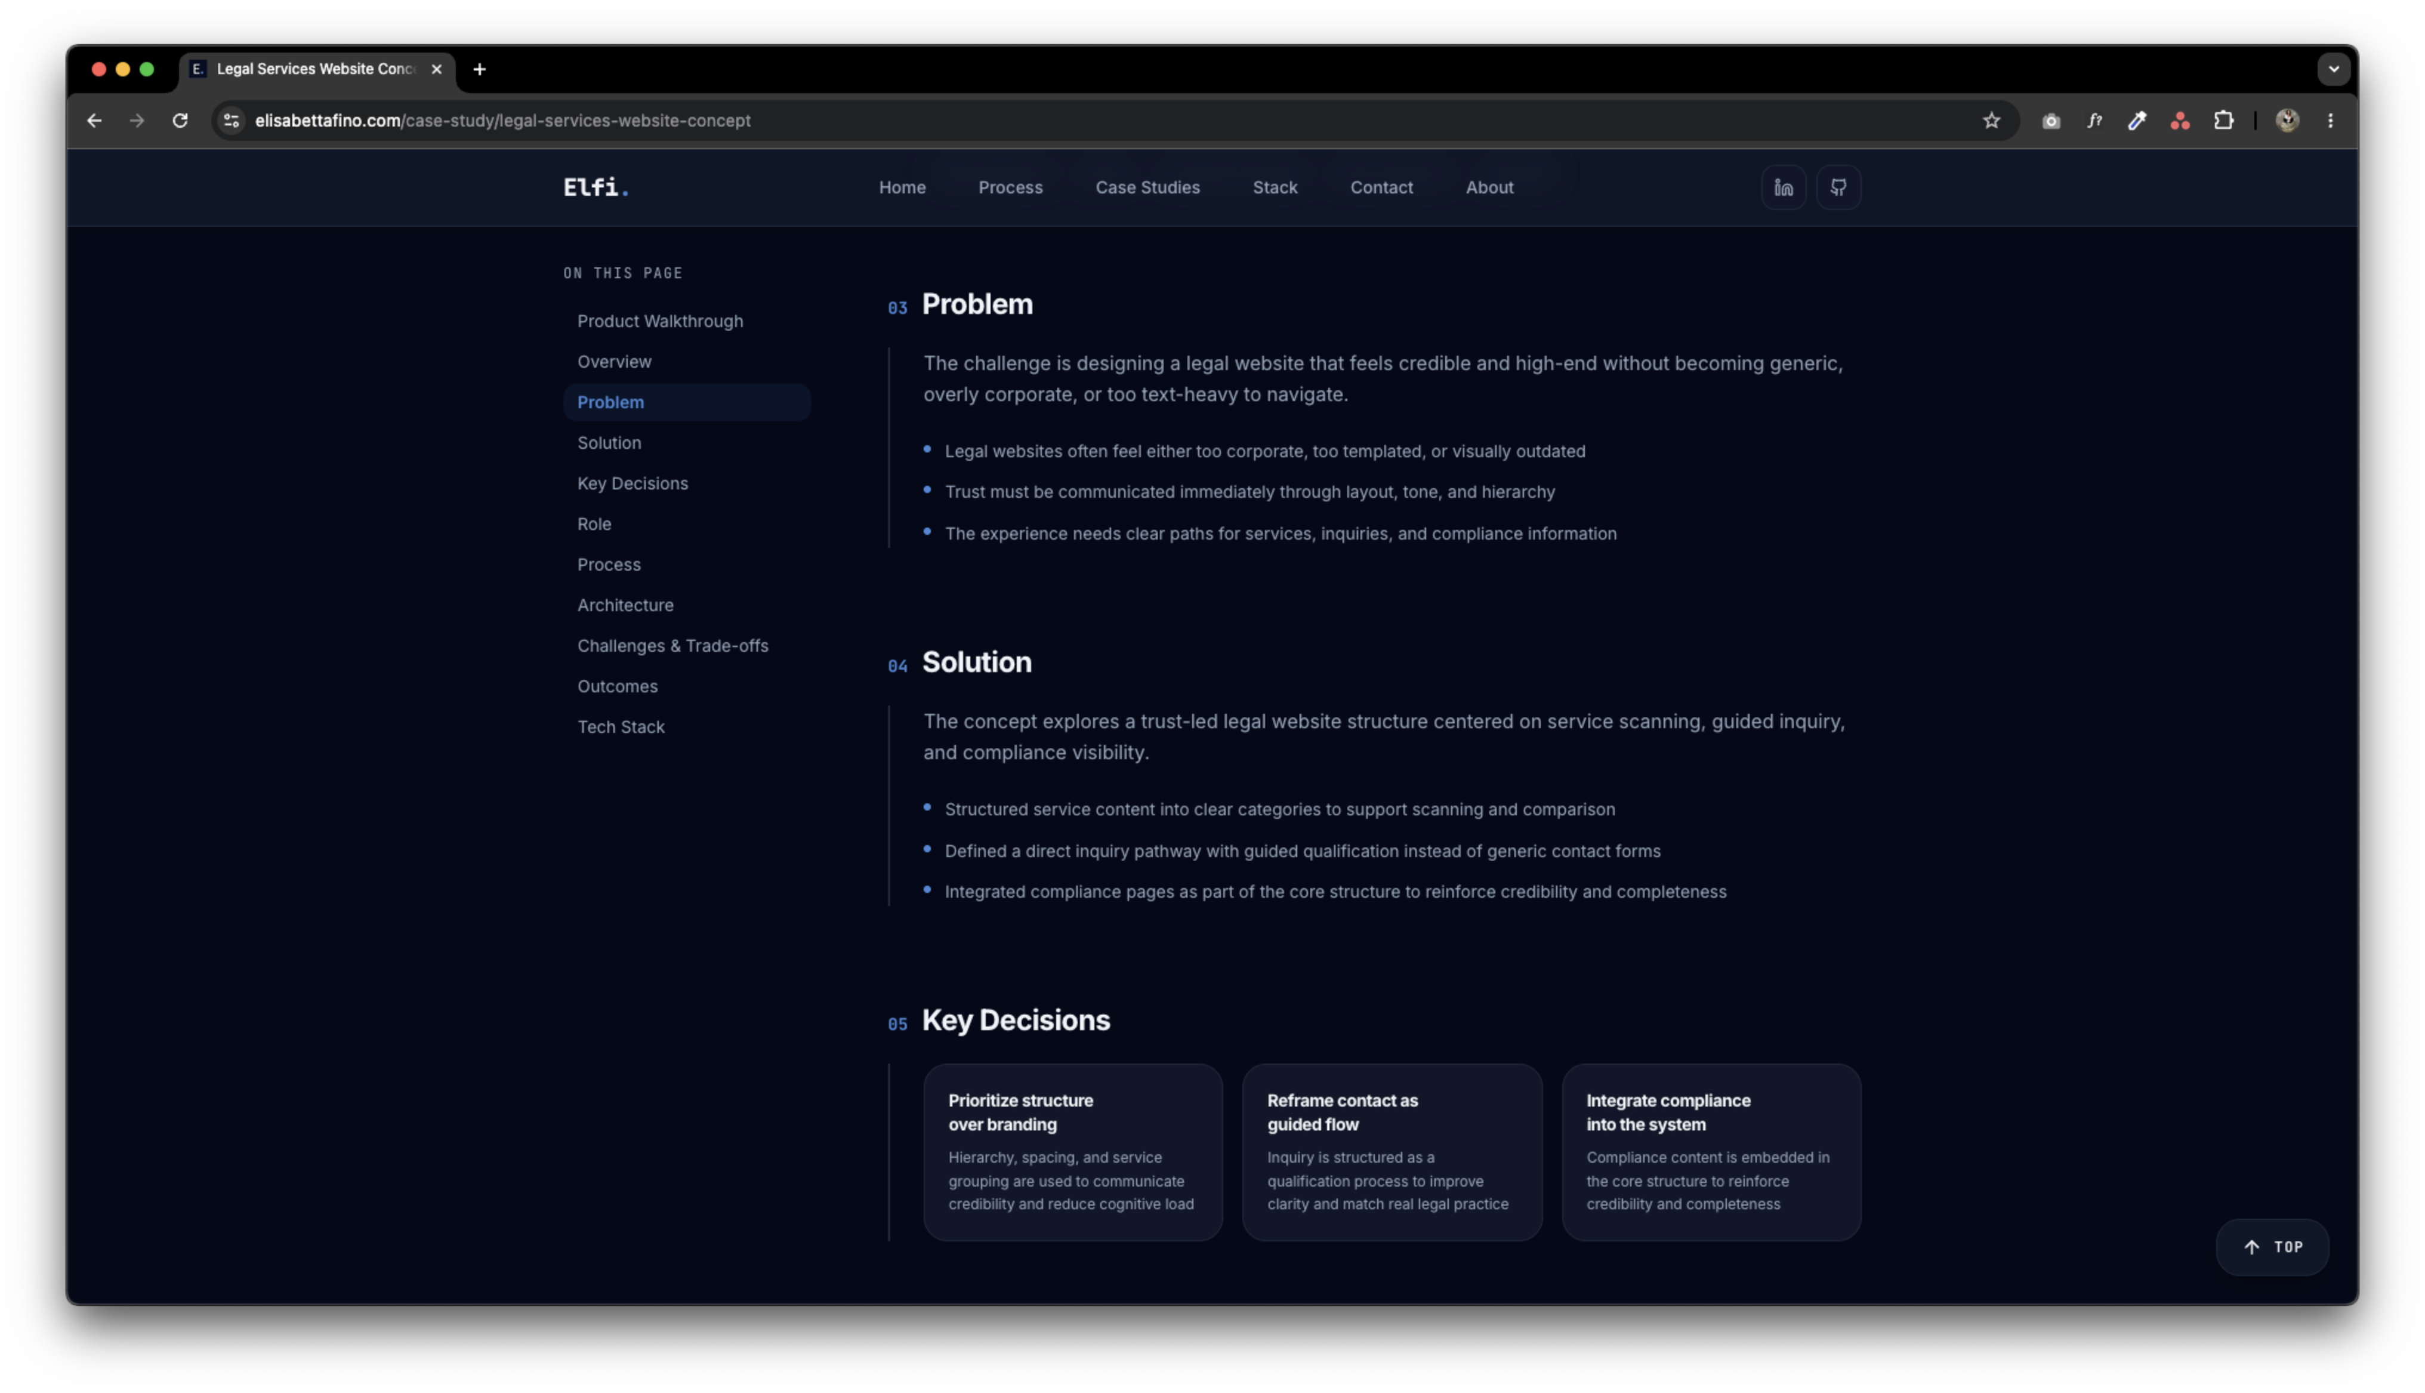Image resolution: width=2425 pixels, height=1393 pixels.
Task: Click the browser back arrow
Action: point(94,121)
